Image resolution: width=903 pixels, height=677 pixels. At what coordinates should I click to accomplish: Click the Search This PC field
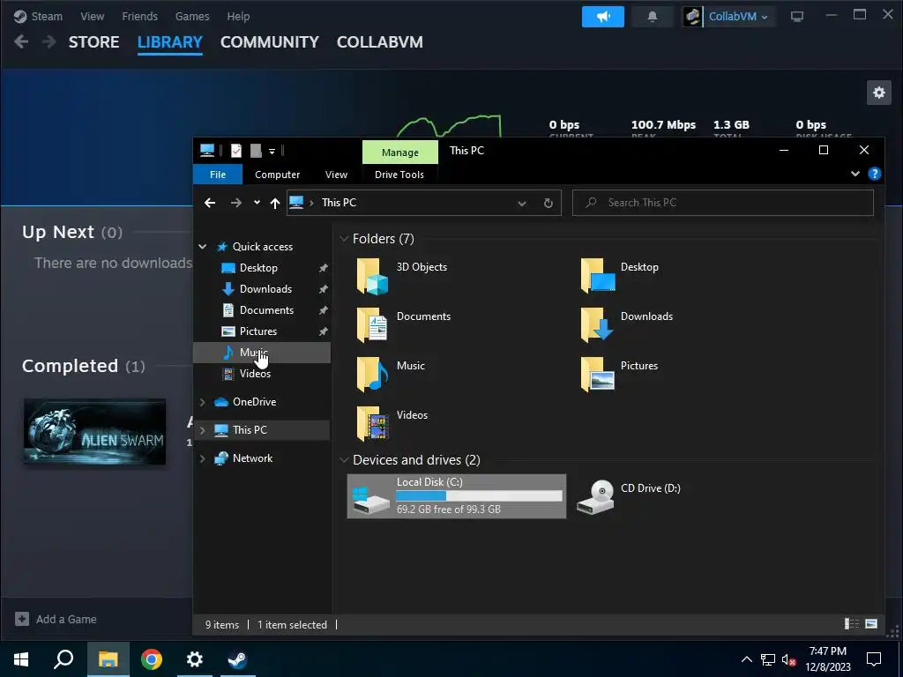click(723, 203)
